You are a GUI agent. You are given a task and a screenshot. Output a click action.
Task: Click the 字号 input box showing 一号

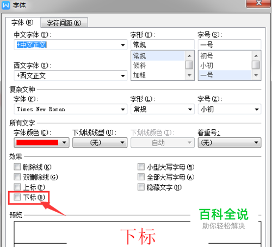coord(230,45)
